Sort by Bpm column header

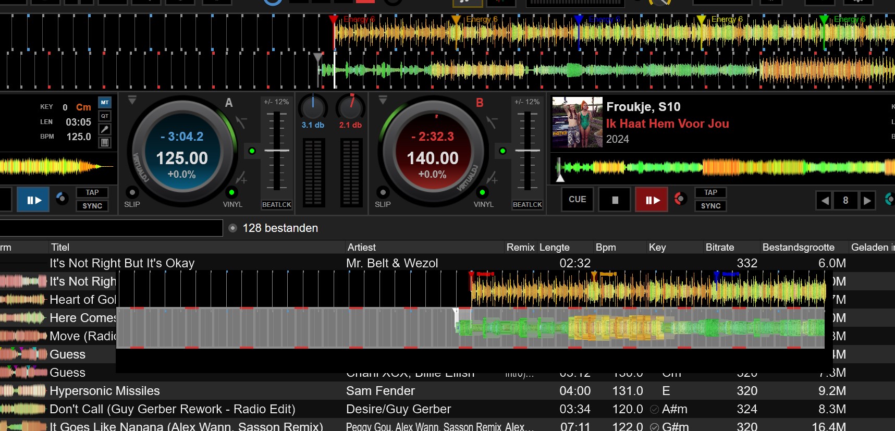[620, 247]
